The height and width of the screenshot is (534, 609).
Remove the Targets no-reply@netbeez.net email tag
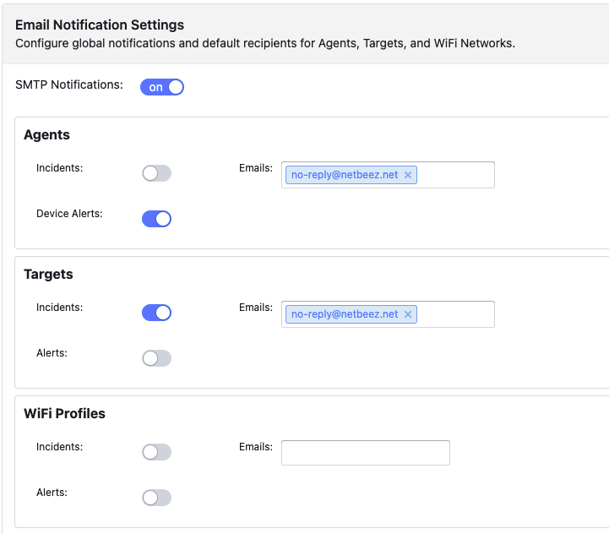point(408,314)
